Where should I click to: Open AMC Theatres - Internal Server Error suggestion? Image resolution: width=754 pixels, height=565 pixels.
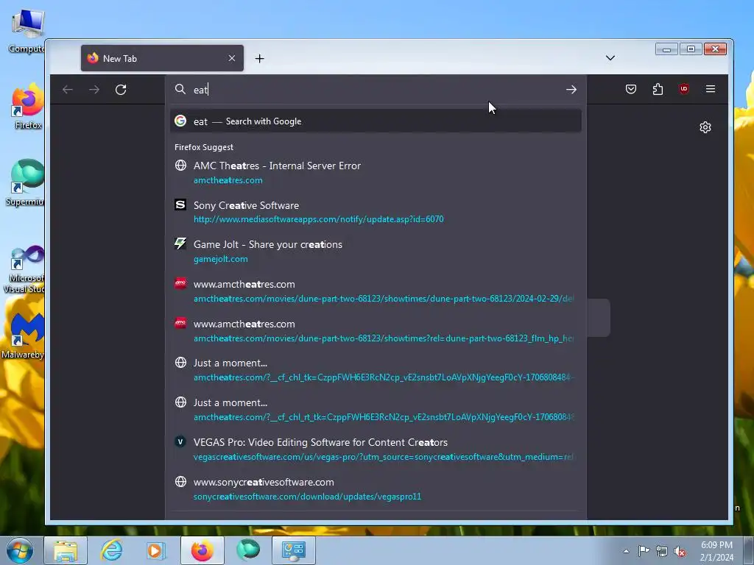click(x=376, y=172)
